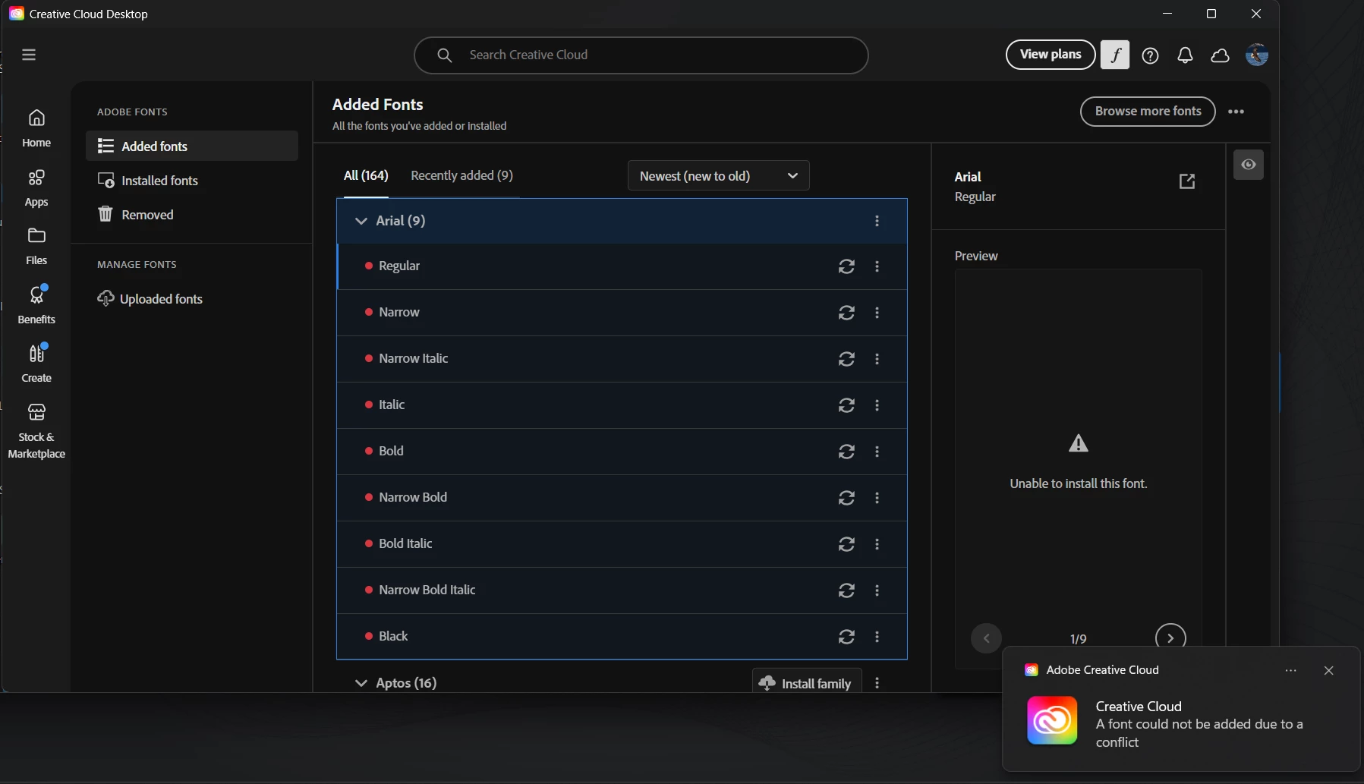Retry sync for Narrow Bold Italic
Viewport: 1364px width, 784px height.
click(x=846, y=590)
